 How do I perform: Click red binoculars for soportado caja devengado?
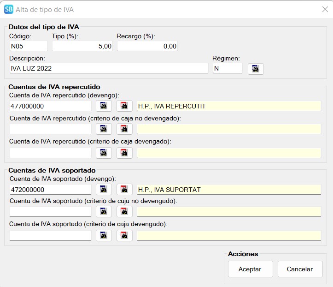[x=124, y=235]
